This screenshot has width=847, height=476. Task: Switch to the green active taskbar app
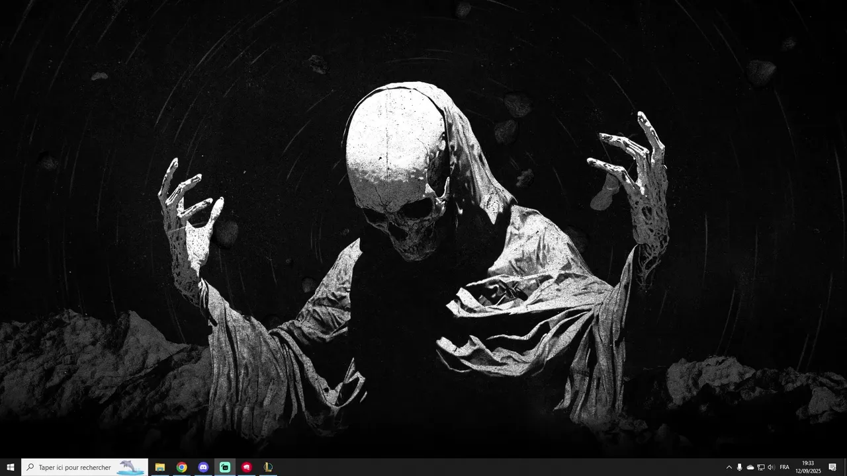coord(225,467)
